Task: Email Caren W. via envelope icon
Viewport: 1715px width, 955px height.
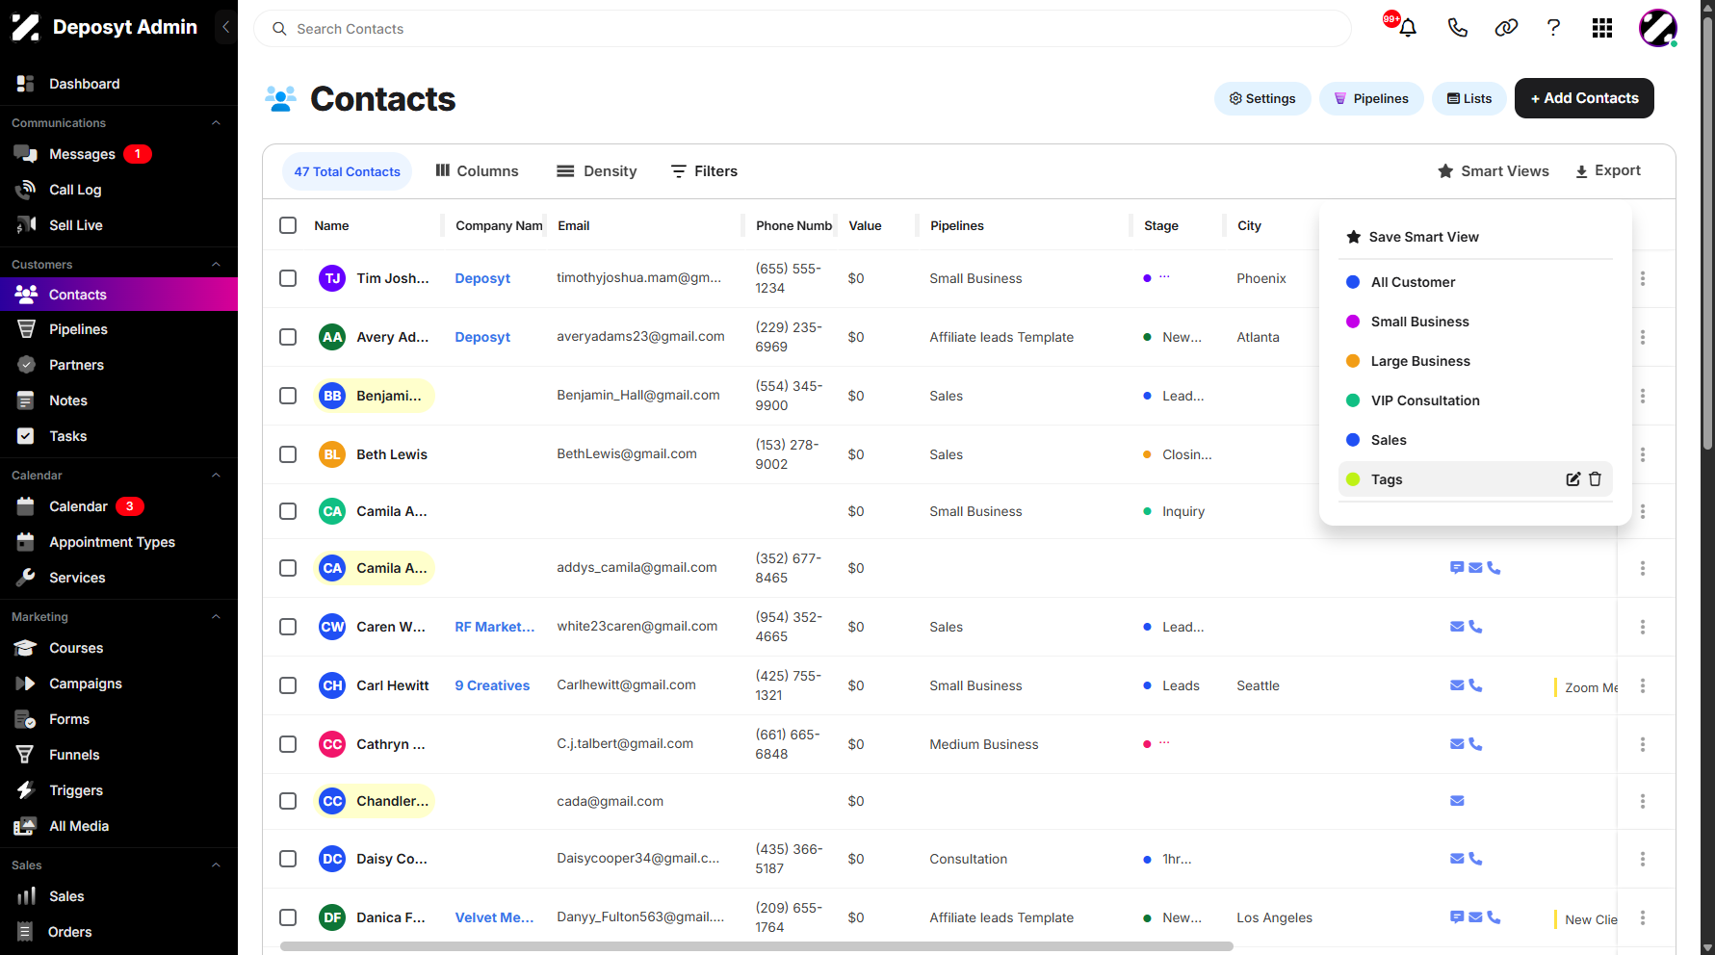Action: (x=1457, y=627)
